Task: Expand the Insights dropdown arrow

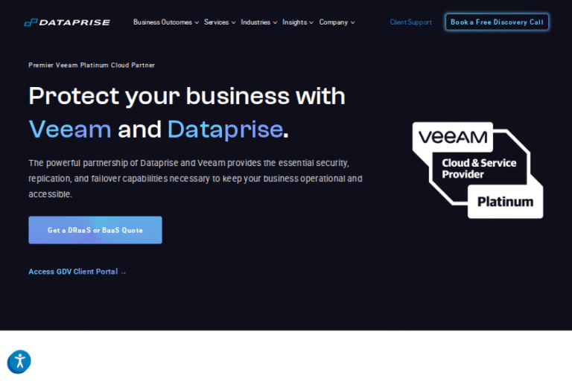Action: click(x=311, y=22)
